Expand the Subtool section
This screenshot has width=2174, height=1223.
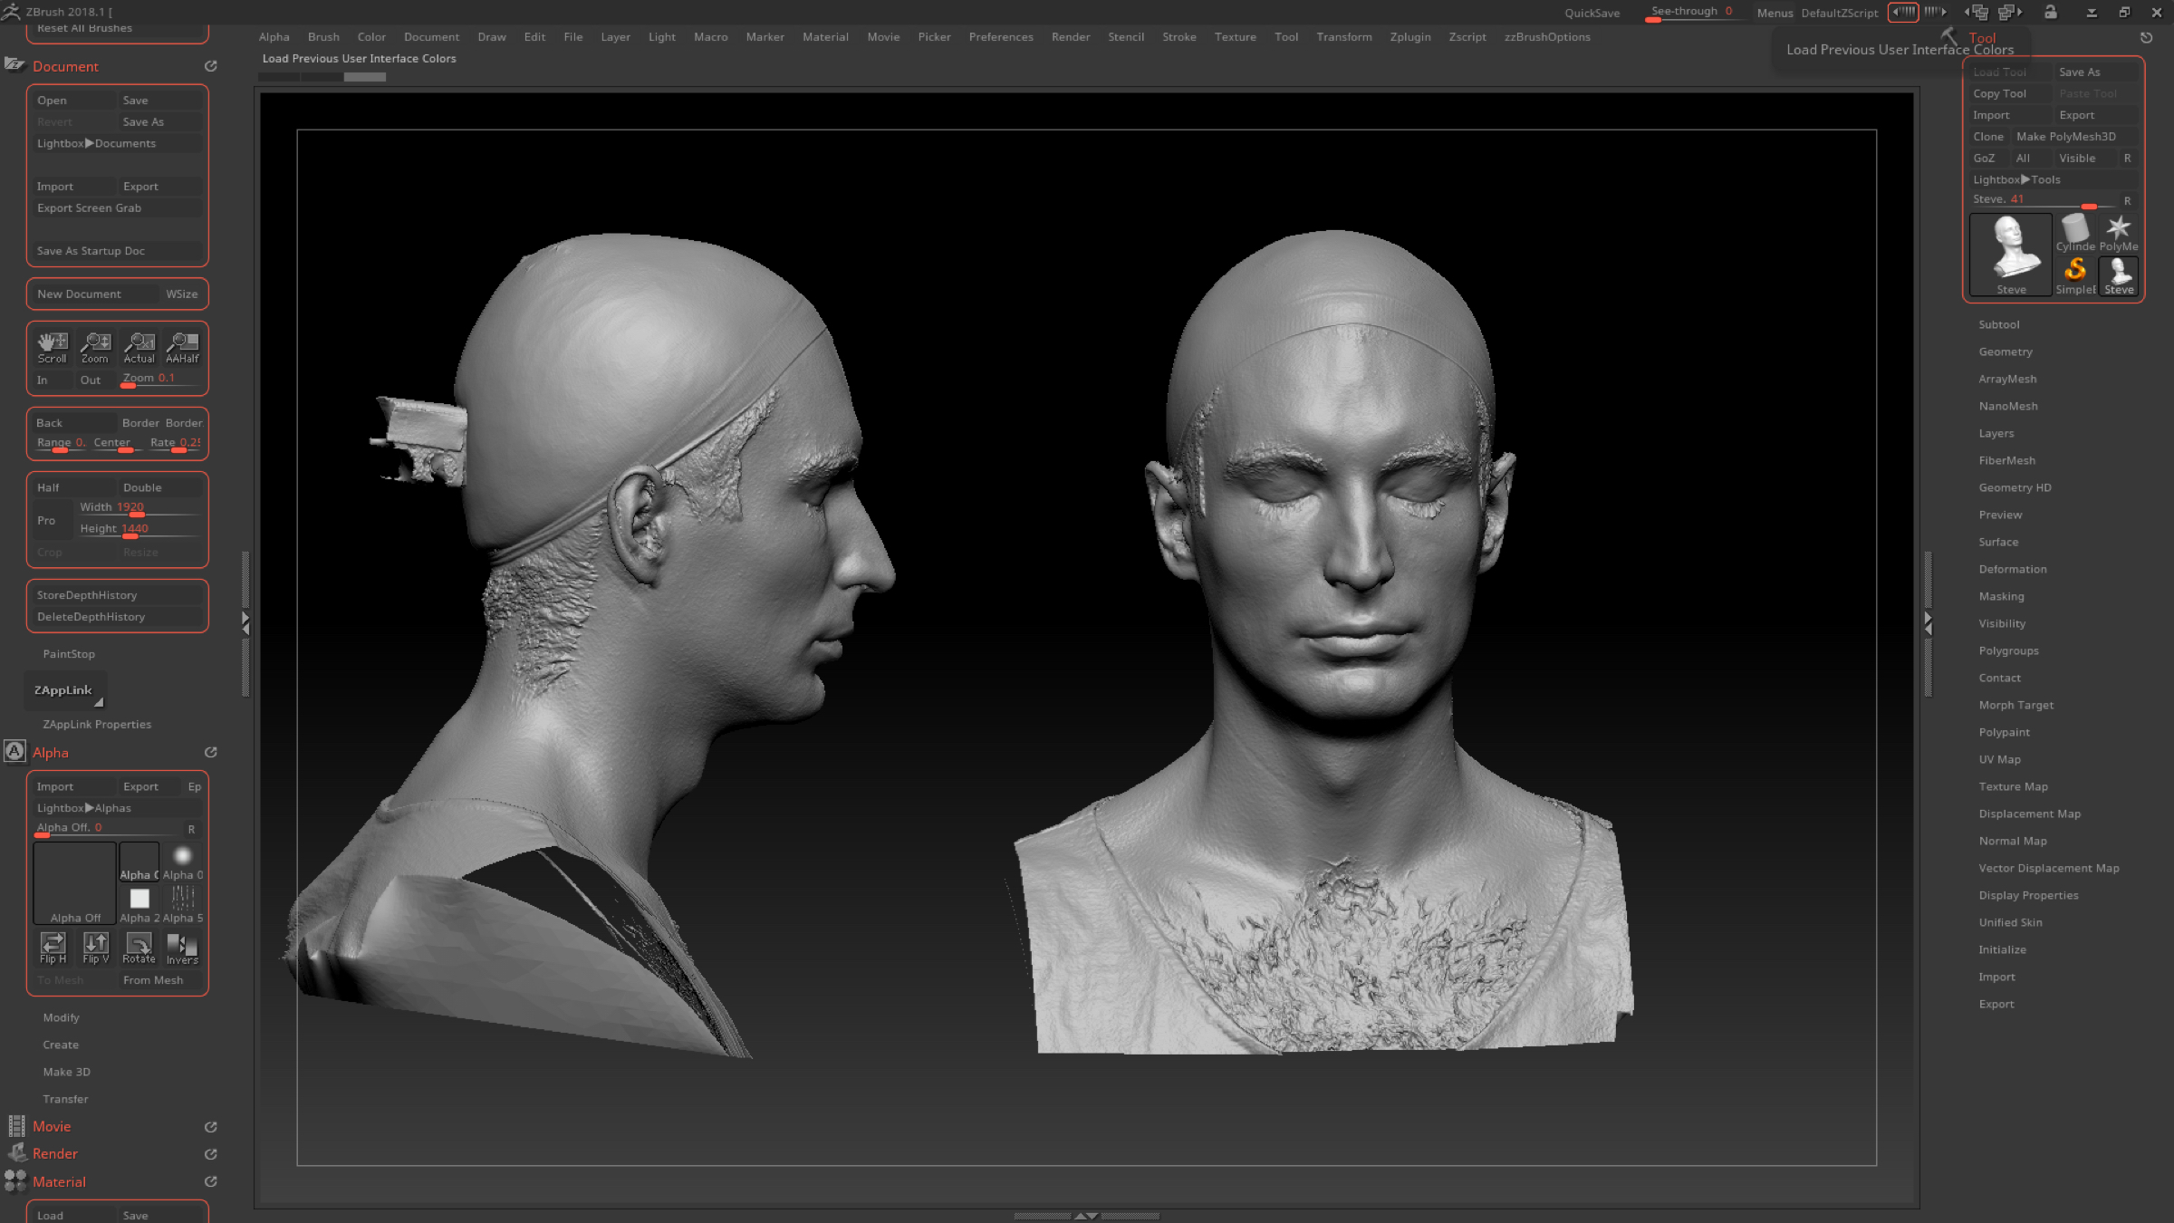click(x=1998, y=324)
